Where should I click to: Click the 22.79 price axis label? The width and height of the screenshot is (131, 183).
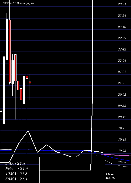pyautogui.click(x=122, y=38)
